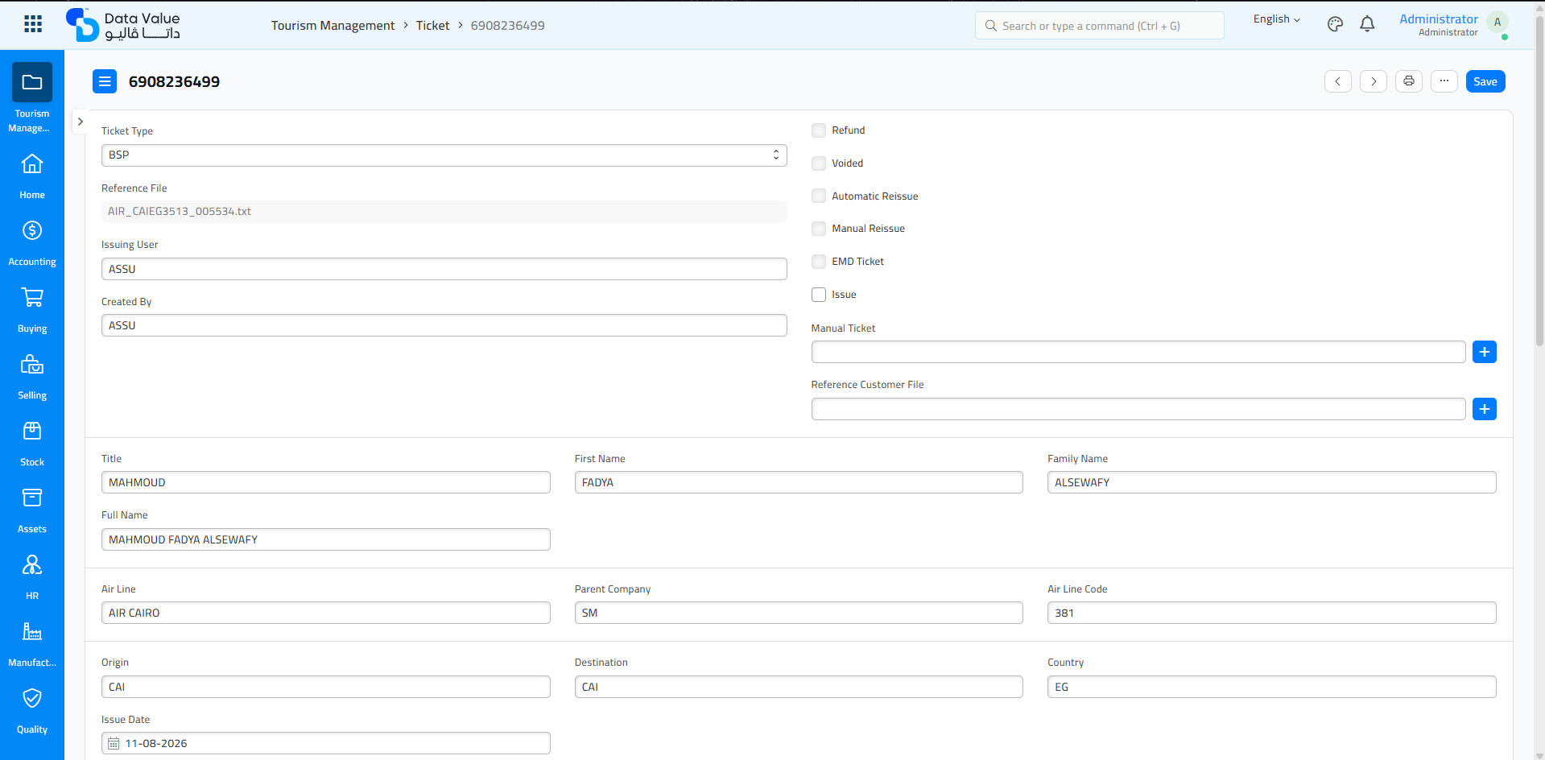The height and width of the screenshot is (760, 1545).
Task: Click the Data Value logo
Action: 122,25
